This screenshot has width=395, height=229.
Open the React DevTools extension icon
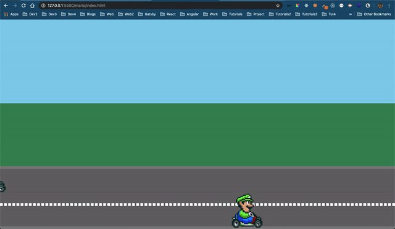coord(306,6)
